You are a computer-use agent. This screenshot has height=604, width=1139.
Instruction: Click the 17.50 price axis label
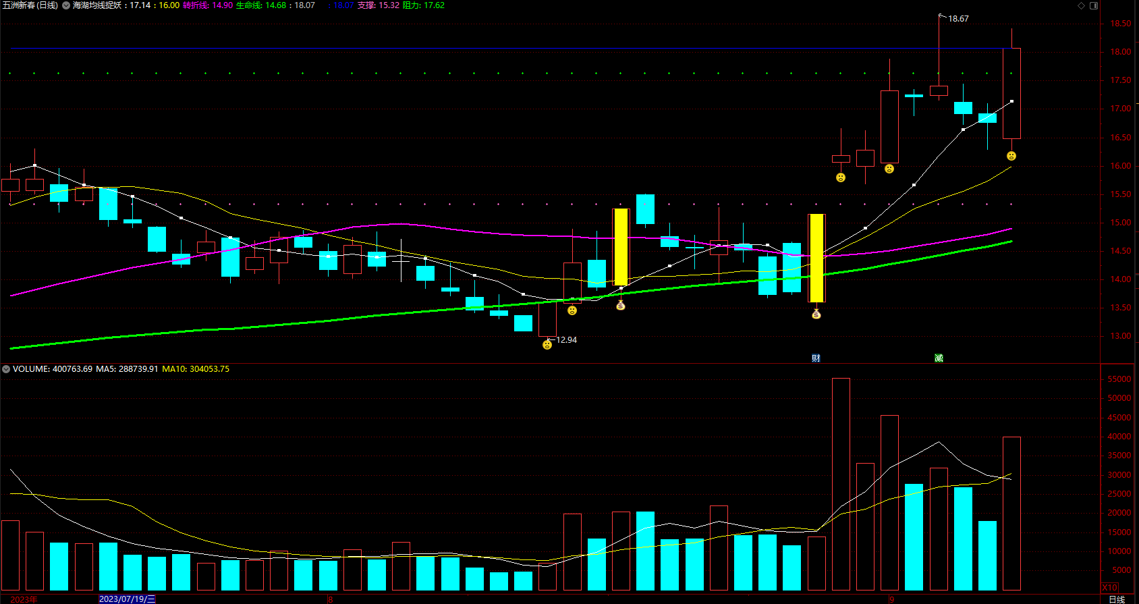click(x=1121, y=80)
